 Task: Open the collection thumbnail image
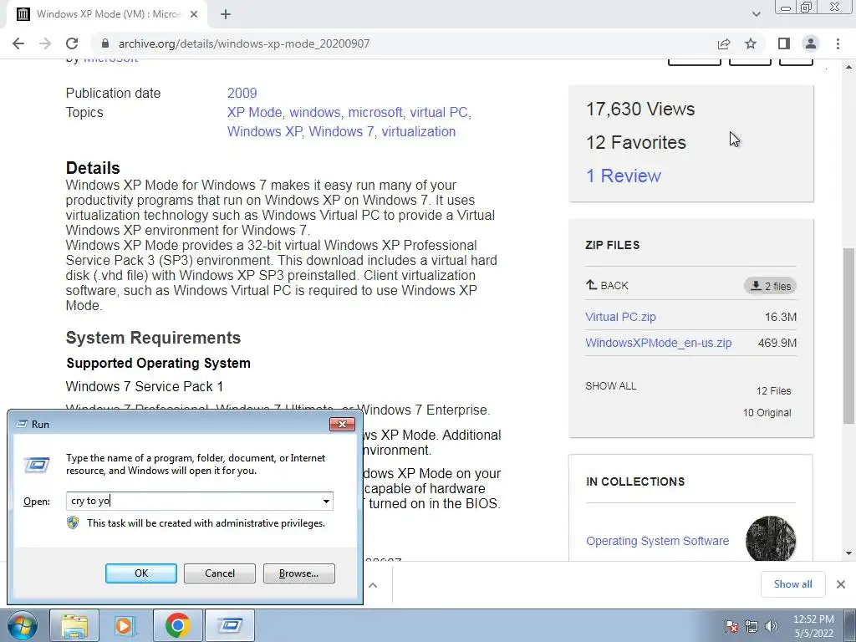pyautogui.click(x=771, y=539)
